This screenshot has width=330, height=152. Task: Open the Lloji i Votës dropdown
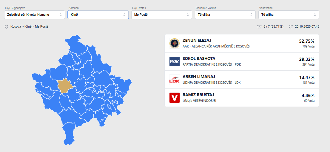(x=162, y=15)
